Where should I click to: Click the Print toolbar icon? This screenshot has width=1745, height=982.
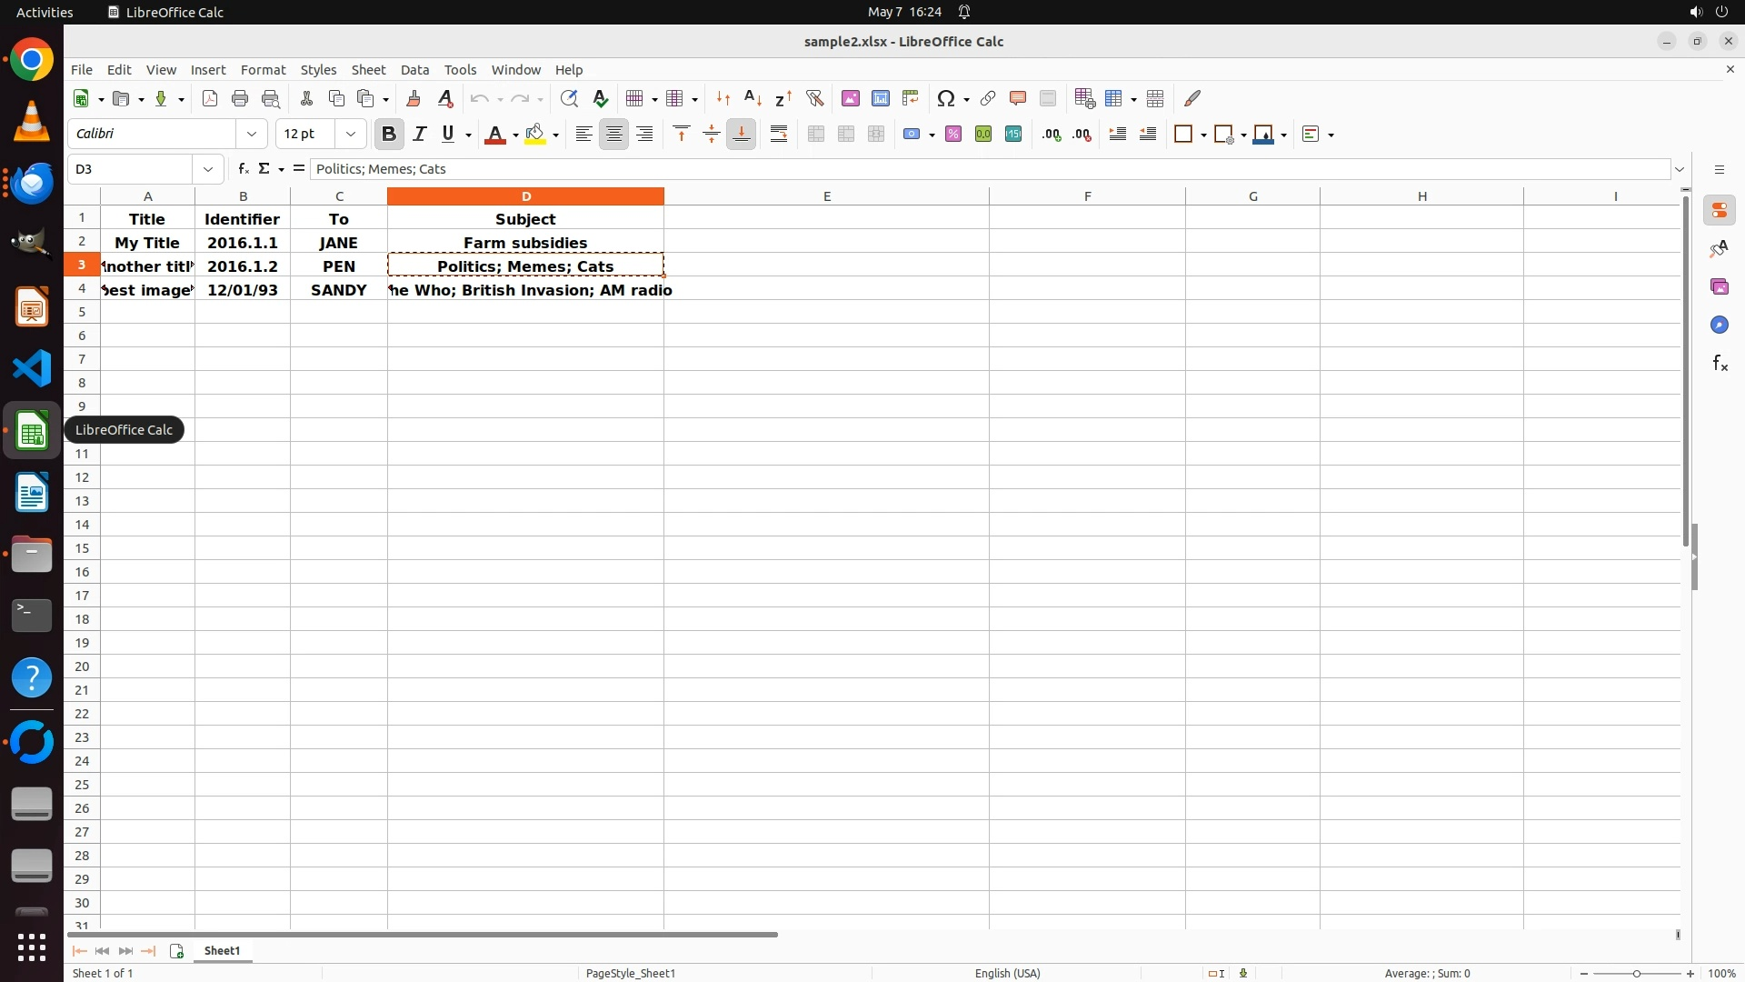240,98
